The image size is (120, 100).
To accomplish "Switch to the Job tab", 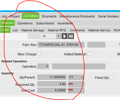I will click(4, 16).
